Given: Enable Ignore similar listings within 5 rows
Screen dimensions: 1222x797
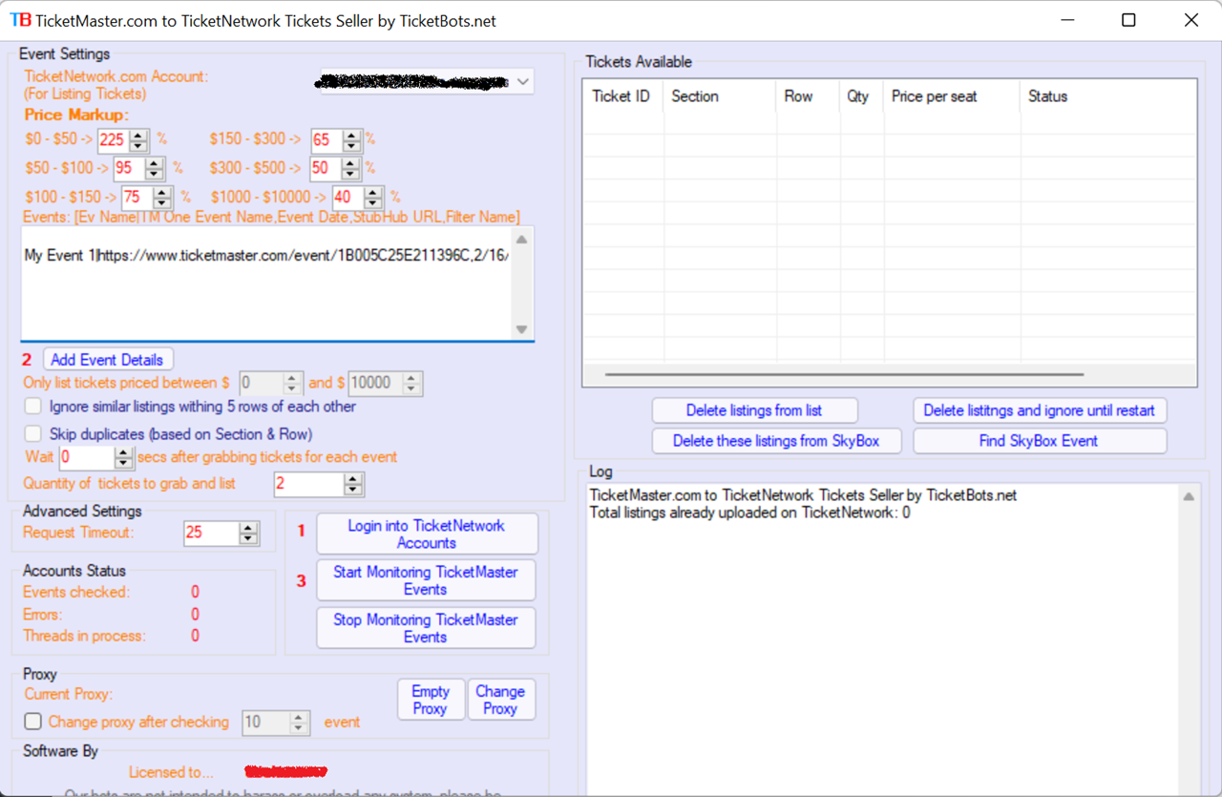Looking at the screenshot, I should point(33,407).
